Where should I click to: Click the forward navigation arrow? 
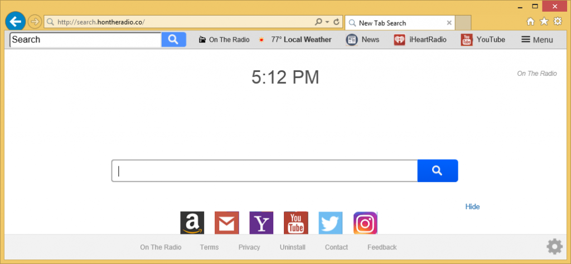[35, 22]
